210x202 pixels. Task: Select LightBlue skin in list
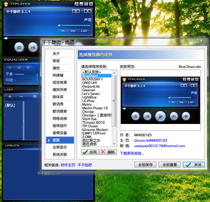point(96,97)
